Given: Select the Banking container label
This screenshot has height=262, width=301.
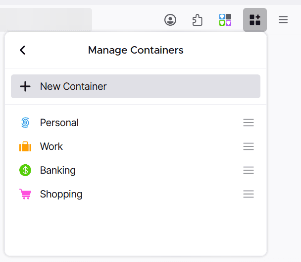Looking at the screenshot, I should (x=58, y=170).
